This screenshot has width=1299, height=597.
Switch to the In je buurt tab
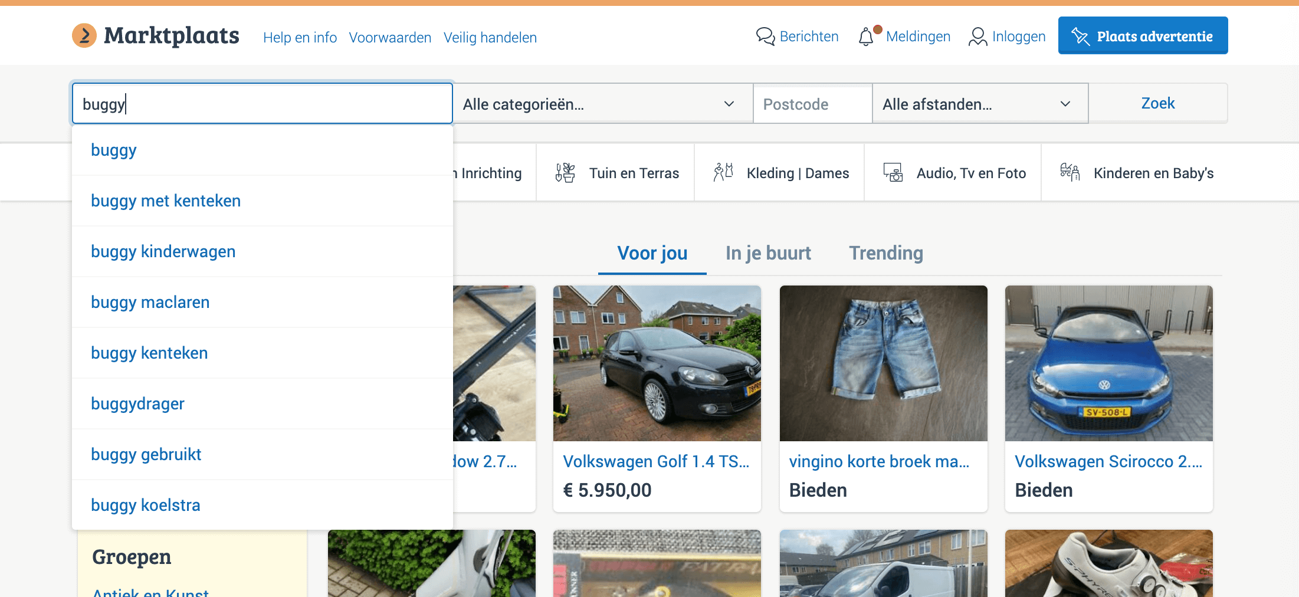768,253
